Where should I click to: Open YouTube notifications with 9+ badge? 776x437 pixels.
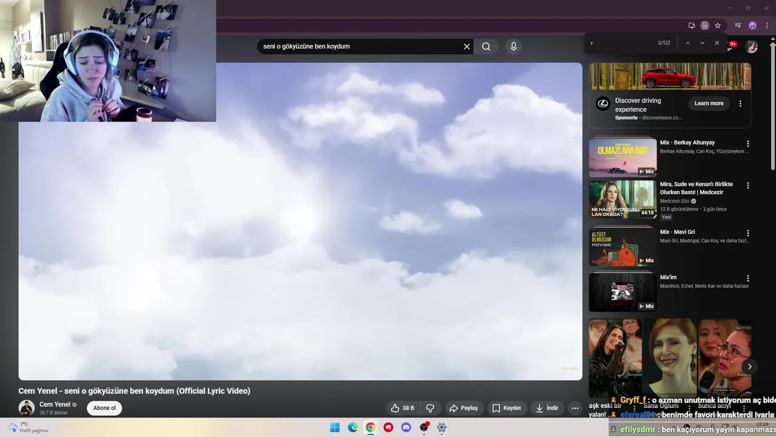click(x=732, y=46)
